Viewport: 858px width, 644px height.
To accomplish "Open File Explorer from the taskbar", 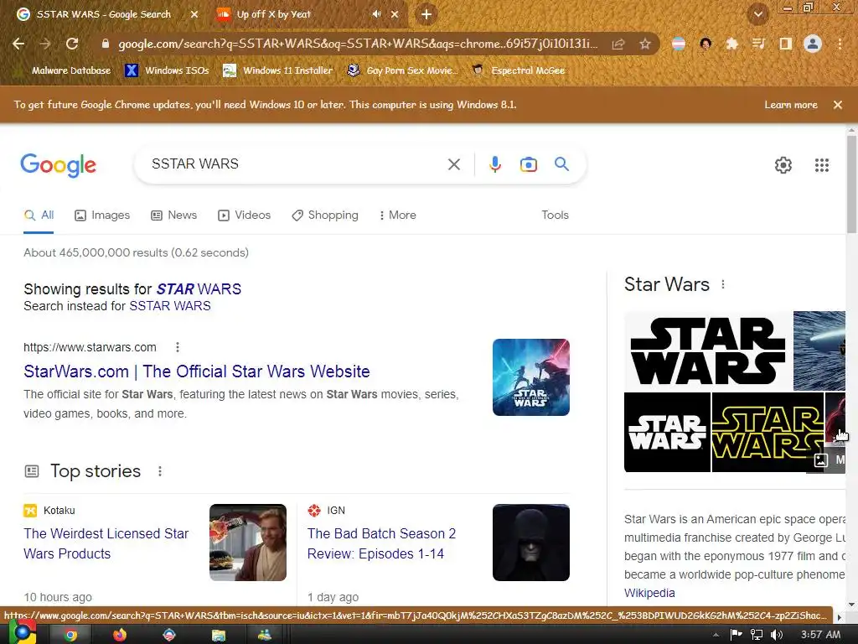I will (x=219, y=635).
